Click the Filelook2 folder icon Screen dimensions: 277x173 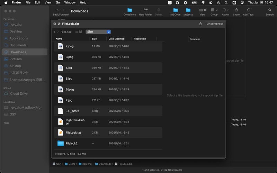point(61,143)
